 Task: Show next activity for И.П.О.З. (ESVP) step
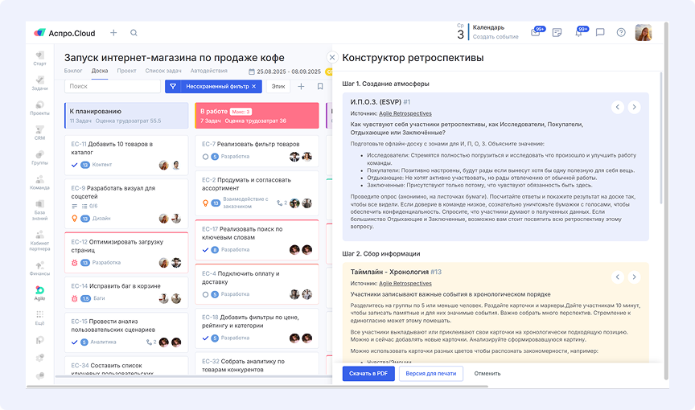pyautogui.click(x=634, y=107)
